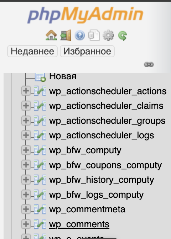The height and width of the screenshot is (239, 171).
Task: Click table icon beside wp_actionscheduler_actions
Action: click(x=40, y=91)
